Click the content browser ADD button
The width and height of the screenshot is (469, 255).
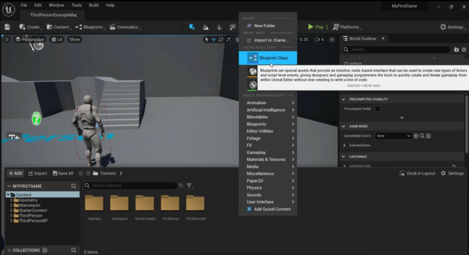(16, 173)
